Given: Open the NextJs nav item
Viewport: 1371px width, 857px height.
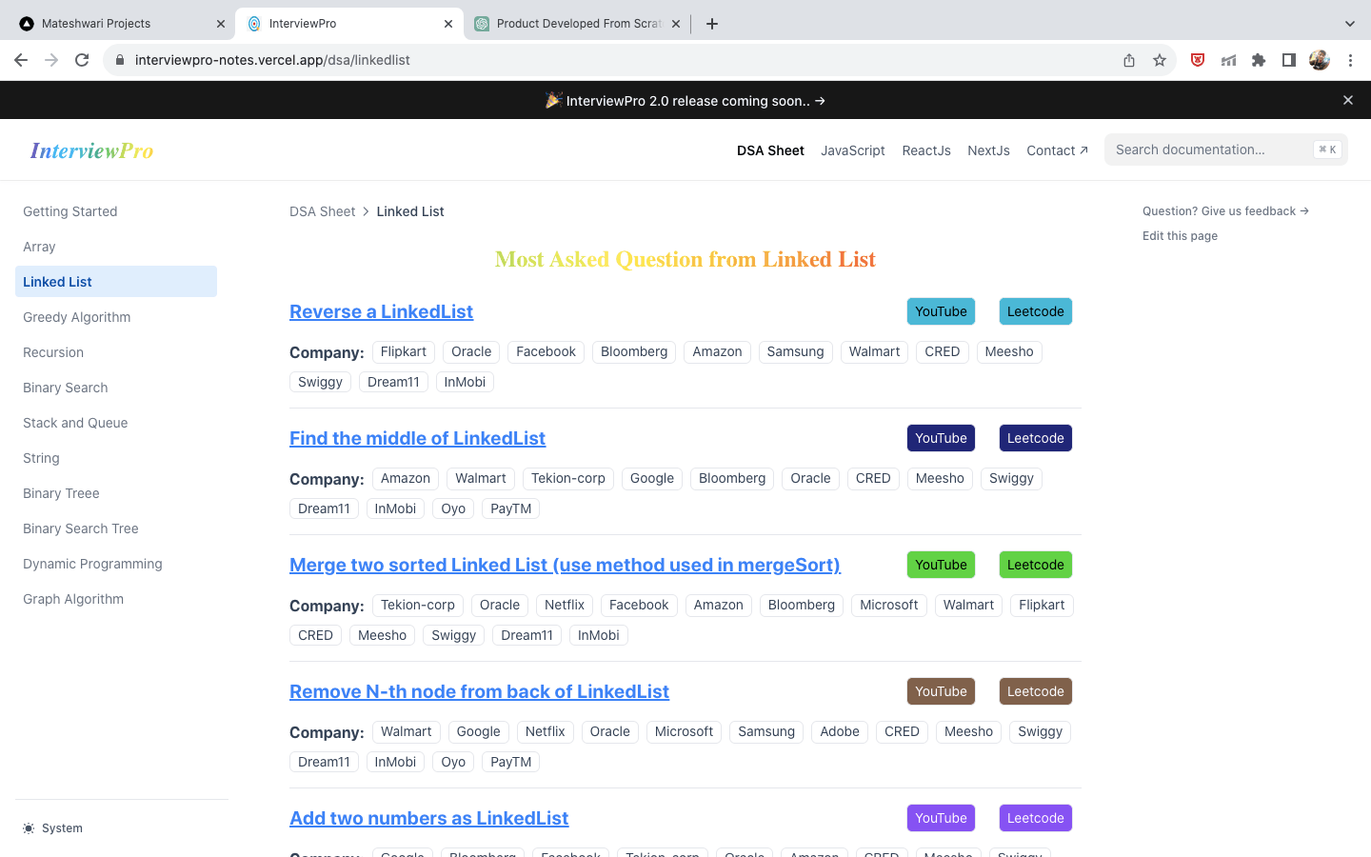Looking at the screenshot, I should click(x=988, y=150).
